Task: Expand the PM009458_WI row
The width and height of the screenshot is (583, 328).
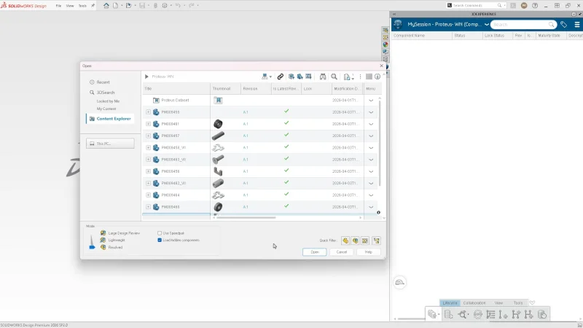Action: click(x=148, y=148)
